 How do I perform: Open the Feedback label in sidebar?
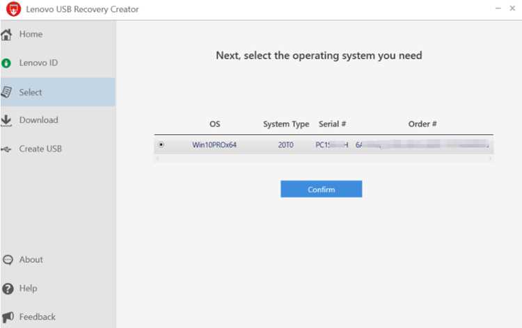pos(38,317)
